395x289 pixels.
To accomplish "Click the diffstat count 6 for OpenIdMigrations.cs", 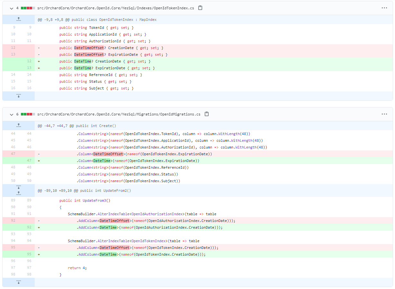I will point(17,114).
